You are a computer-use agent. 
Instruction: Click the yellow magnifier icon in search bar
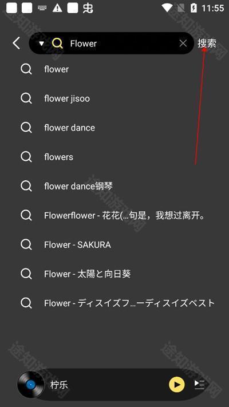[x=57, y=44]
